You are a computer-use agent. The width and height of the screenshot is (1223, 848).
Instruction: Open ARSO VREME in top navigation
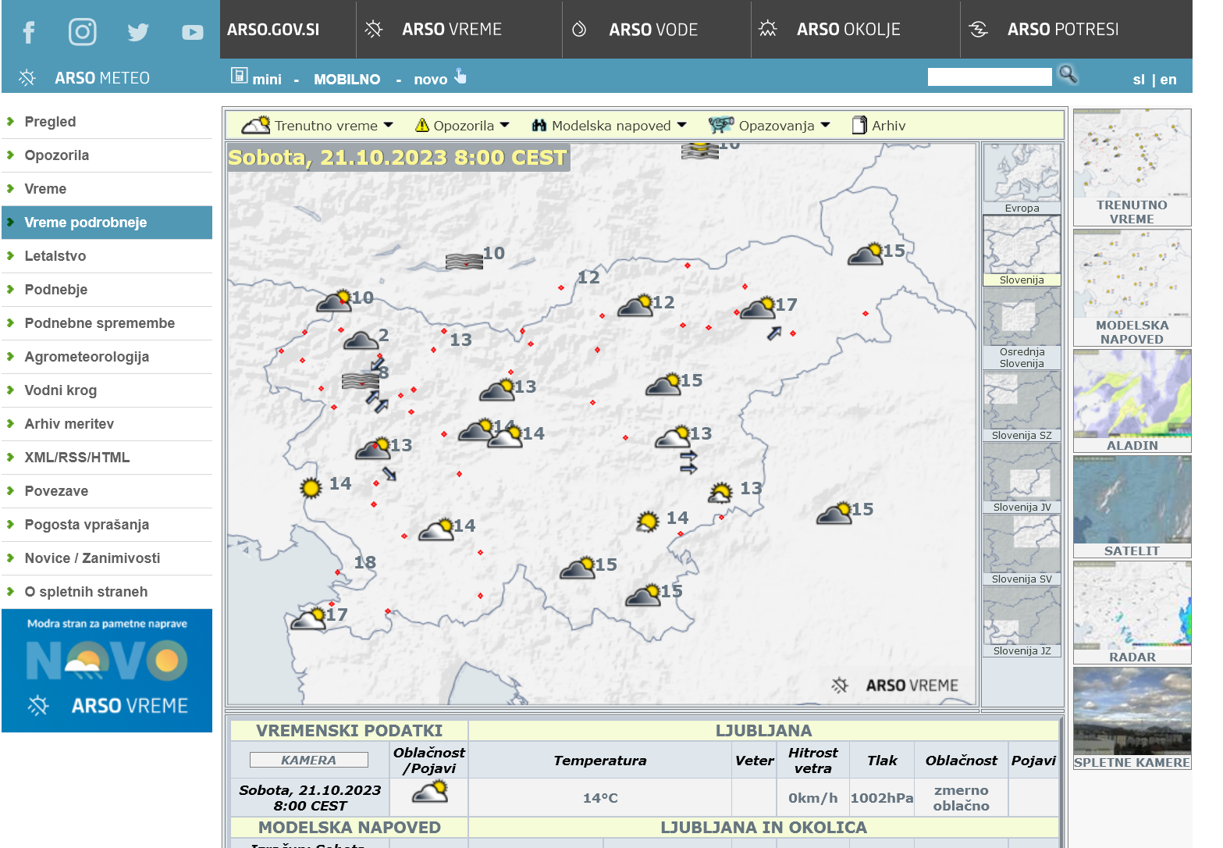452,30
